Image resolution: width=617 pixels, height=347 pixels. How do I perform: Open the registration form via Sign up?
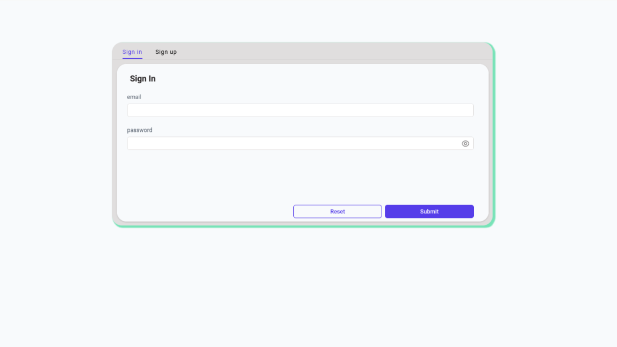(166, 52)
